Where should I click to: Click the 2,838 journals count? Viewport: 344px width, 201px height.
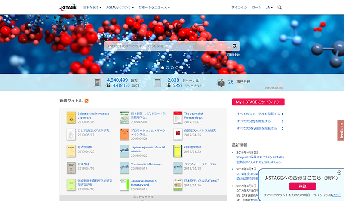tap(173, 80)
